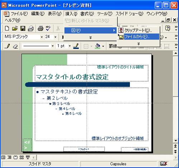Screen dimensions: 179x168
Task: Start Slide Show view button
Action: 28,157
